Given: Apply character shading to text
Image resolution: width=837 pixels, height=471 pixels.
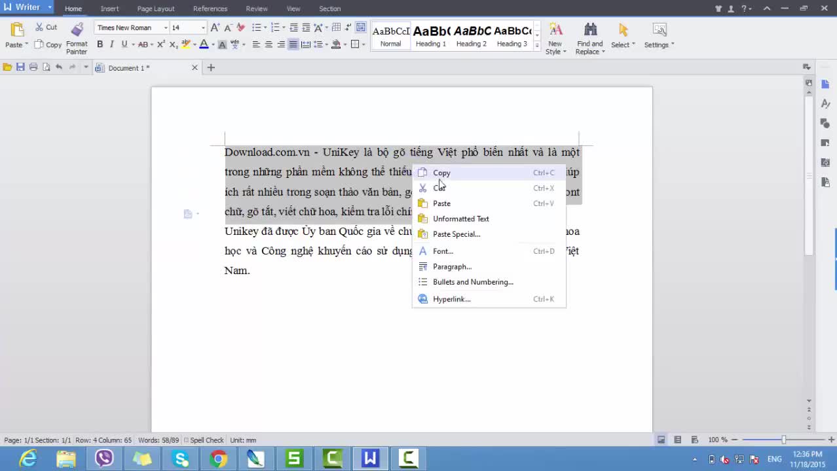Looking at the screenshot, I should [222, 44].
